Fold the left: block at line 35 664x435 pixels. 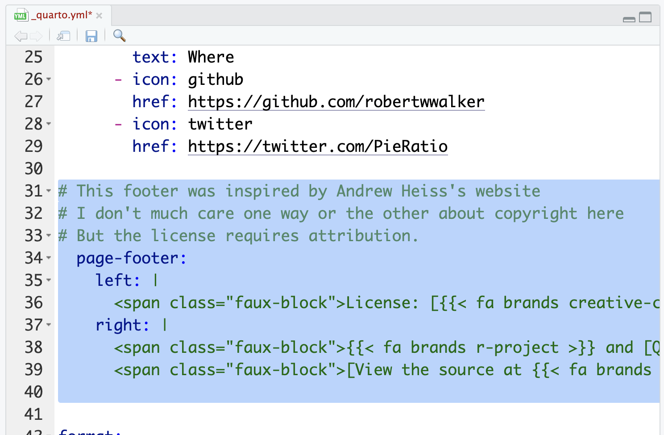[49, 280]
